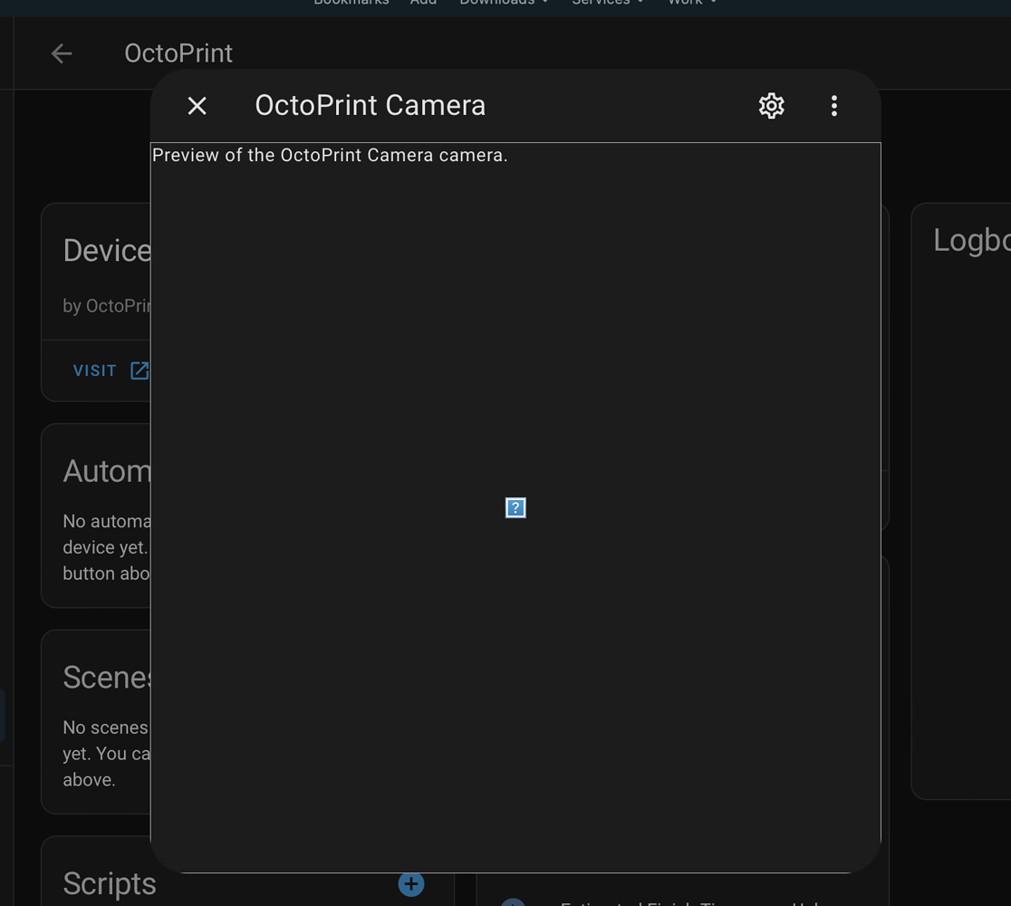Click Add in the top toolbar
The image size is (1011, 906).
point(422,2)
